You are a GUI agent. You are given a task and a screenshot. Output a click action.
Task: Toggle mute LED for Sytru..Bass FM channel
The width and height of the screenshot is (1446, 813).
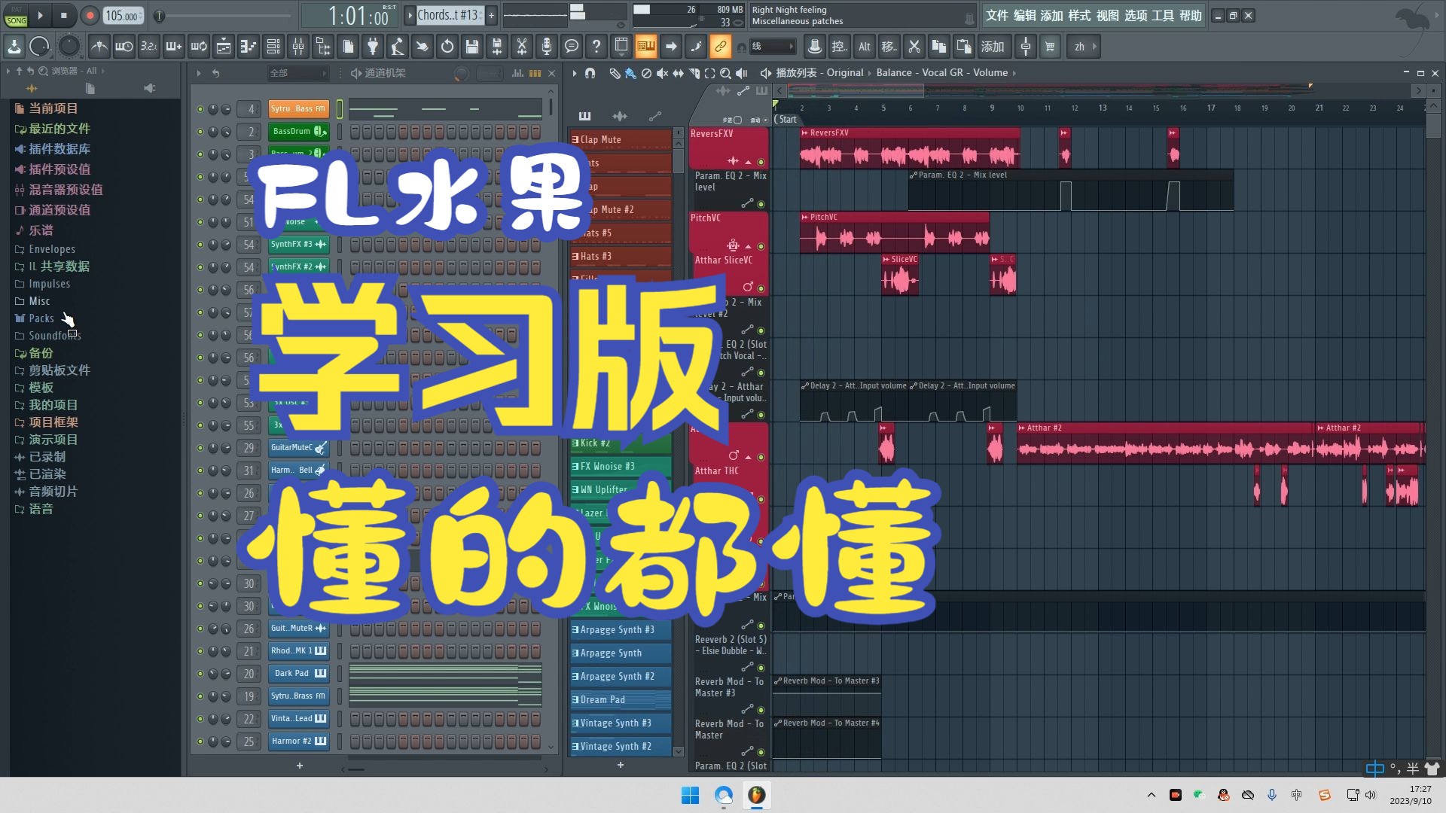200,109
